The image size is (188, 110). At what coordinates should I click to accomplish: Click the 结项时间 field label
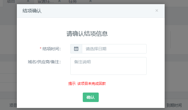[52, 49]
